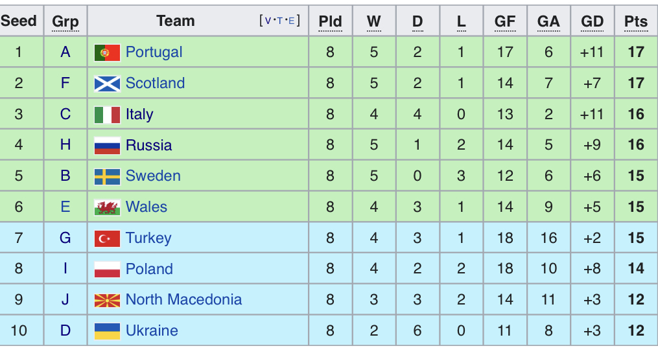Click the GD column header abbreviation

point(592,21)
